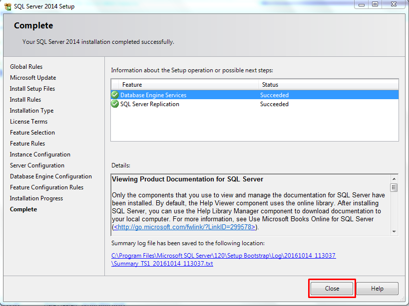
Task: Click the Install Rules step
Action: (25, 99)
